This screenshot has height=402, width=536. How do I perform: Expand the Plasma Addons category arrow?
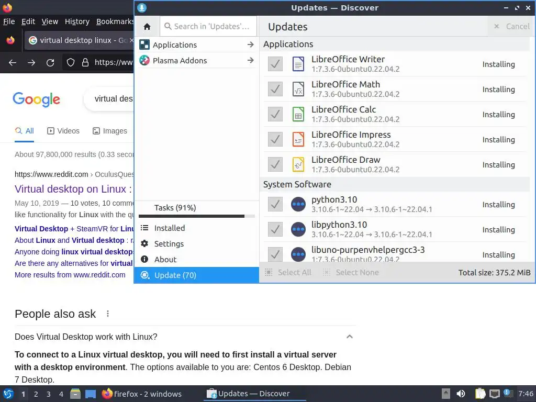(251, 60)
